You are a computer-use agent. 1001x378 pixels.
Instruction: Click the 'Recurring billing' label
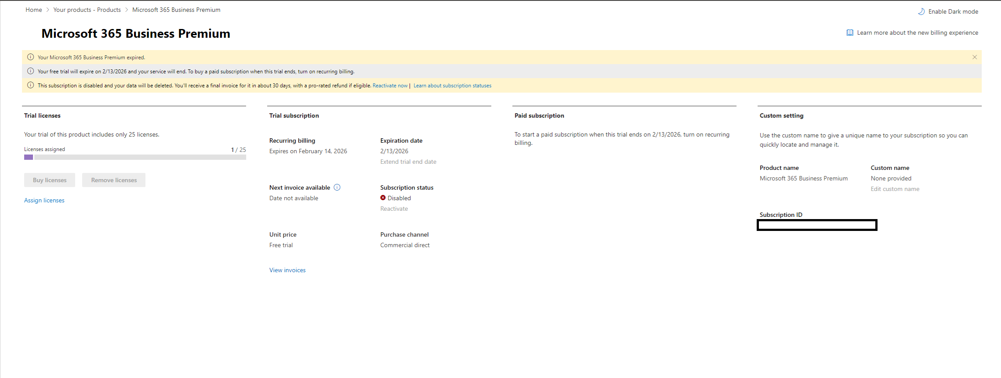click(292, 140)
